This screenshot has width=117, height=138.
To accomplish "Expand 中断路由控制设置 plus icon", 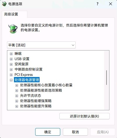I will pyautogui.click(x=11, y=69).
